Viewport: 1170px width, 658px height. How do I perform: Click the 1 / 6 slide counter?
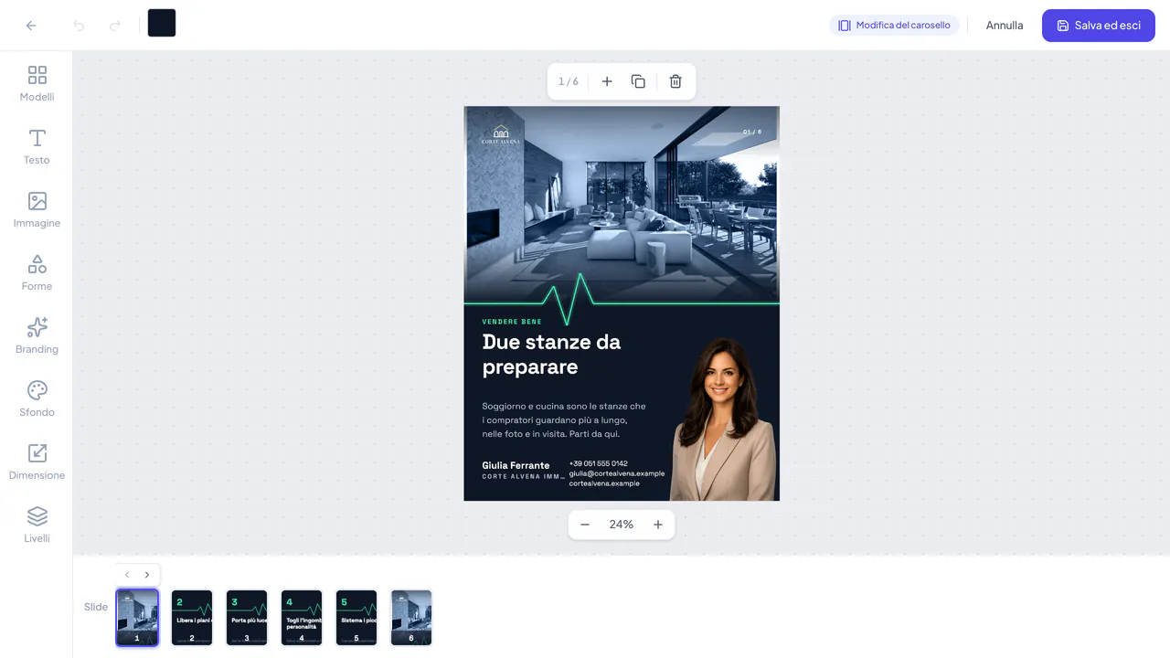tap(569, 81)
